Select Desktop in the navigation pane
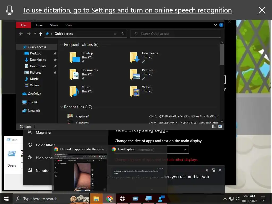The width and height of the screenshot is (272, 204). (36, 53)
